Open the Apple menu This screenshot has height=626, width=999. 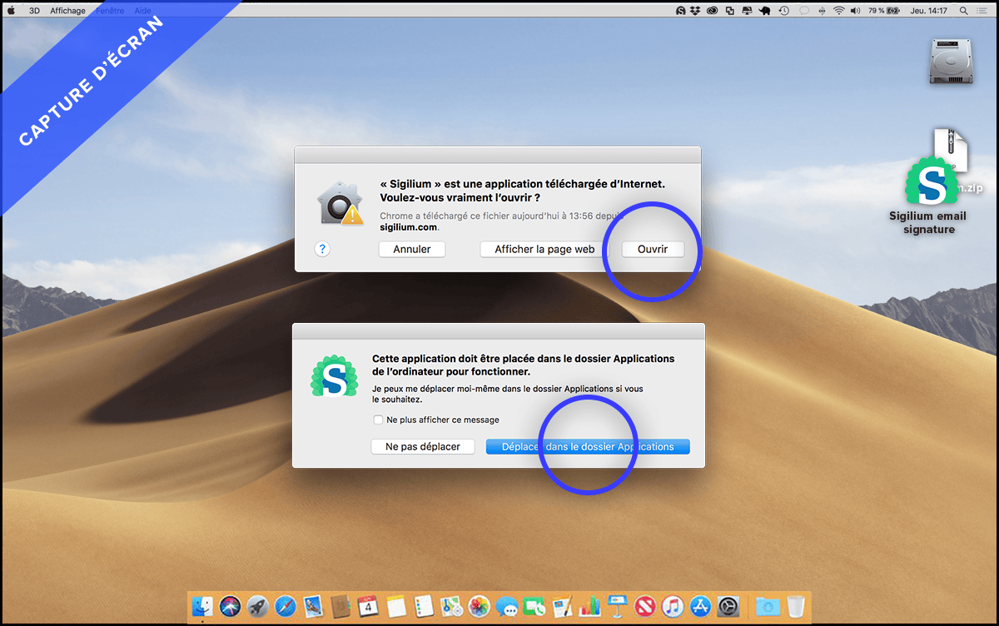point(12,11)
